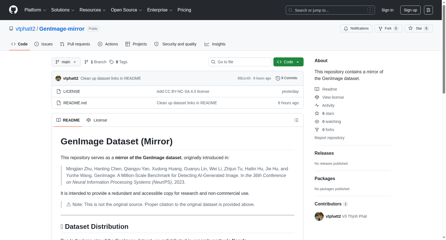
Task: Click the Report repository link
Action: tap(329, 138)
